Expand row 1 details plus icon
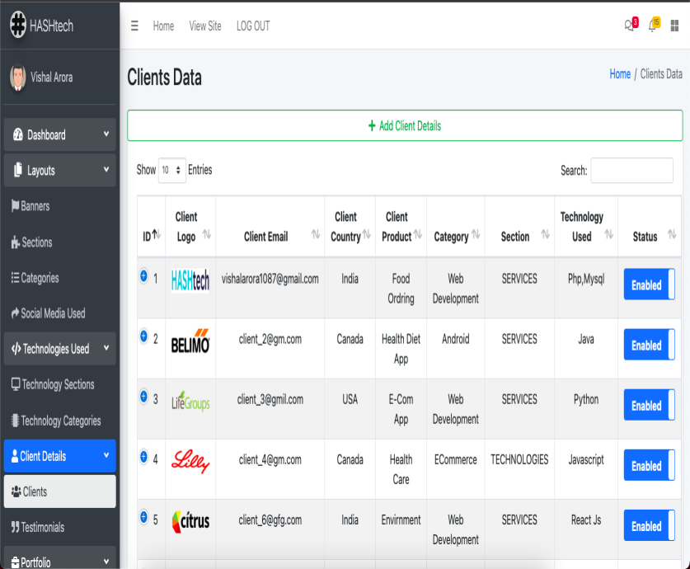The image size is (690, 569). [143, 276]
